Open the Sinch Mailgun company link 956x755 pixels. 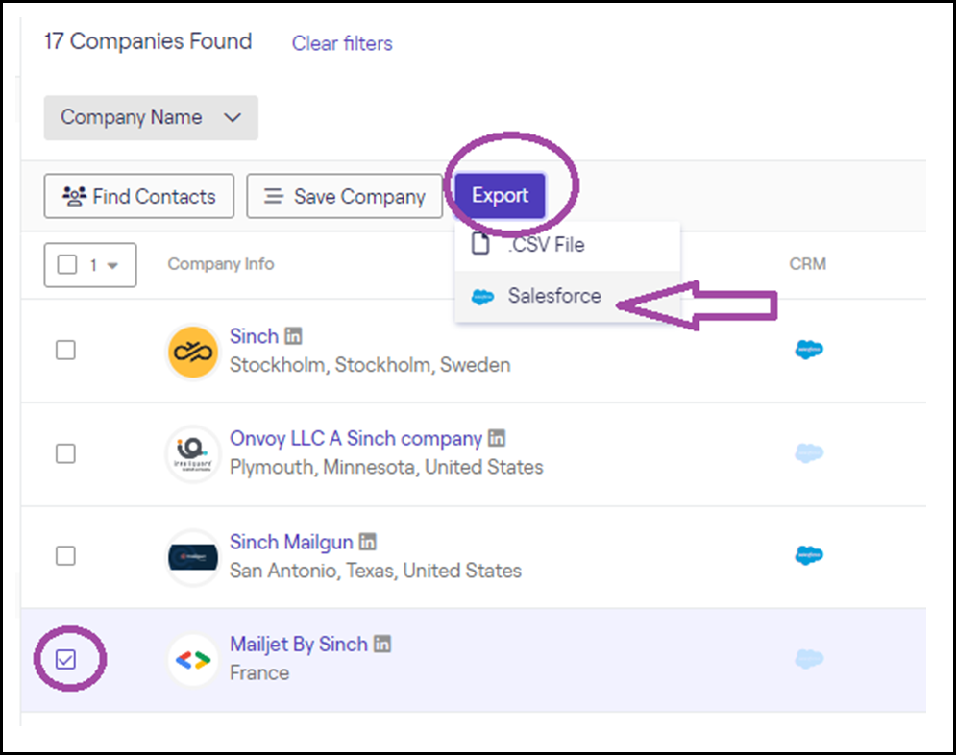tap(291, 542)
